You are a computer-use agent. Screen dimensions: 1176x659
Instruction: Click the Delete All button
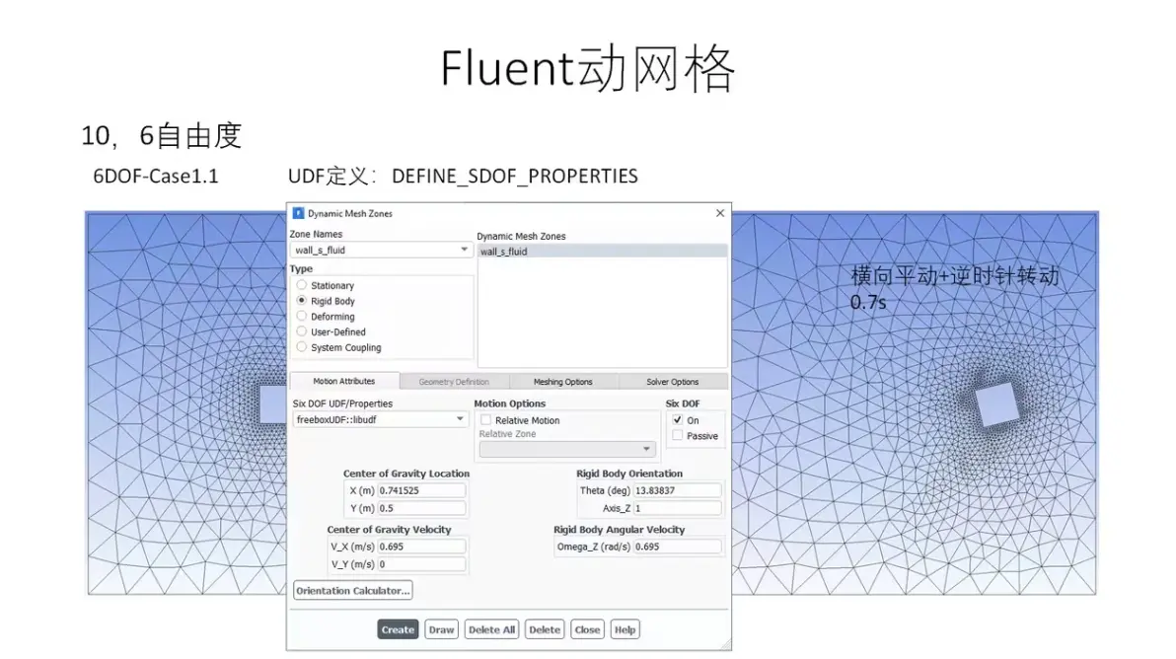(x=492, y=629)
